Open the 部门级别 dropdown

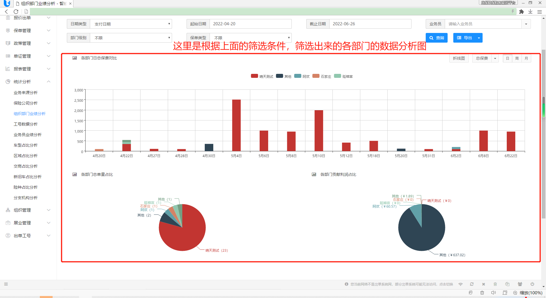coord(131,38)
